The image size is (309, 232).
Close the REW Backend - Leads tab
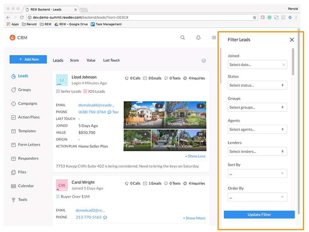[x=75, y=9]
